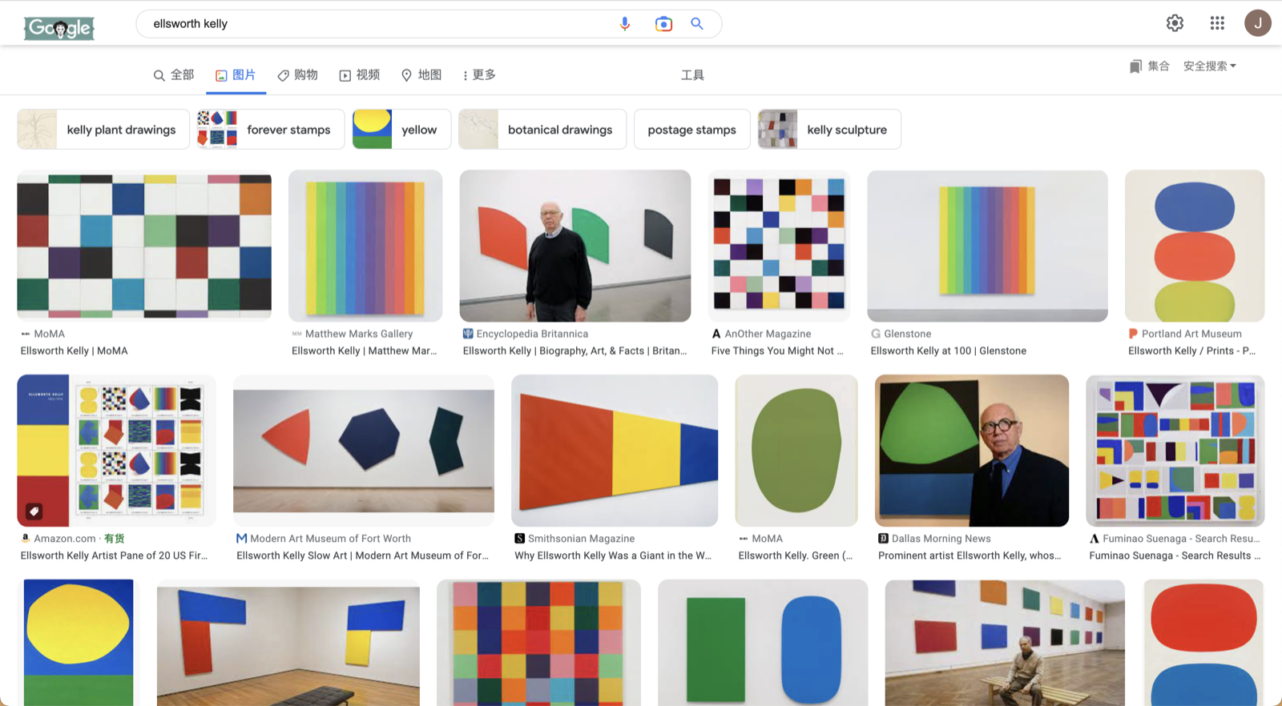The height and width of the screenshot is (706, 1282).
Task: Select the 'yellow' color filter chip
Action: click(x=401, y=130)
